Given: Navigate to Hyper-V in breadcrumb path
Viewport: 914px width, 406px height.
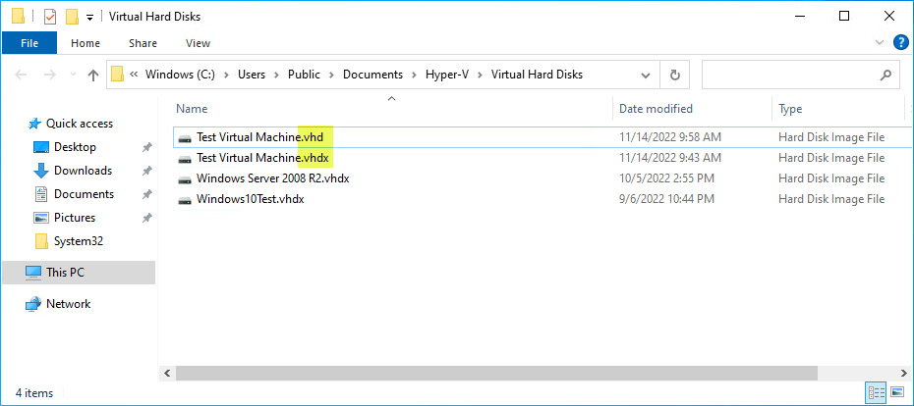Looking at the screenshot, I should click(447, 75).
